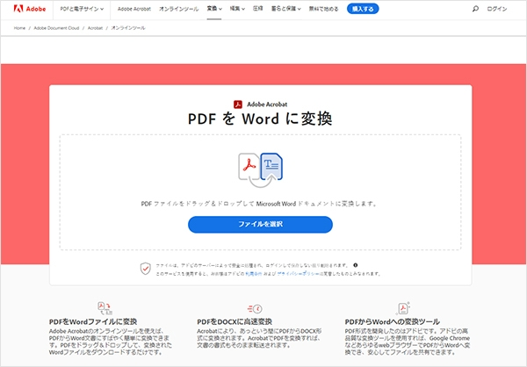The image size is (527, 367).
Task: Click the PDFからWordへの変換ツール icon
Action: tap(403, 307)
